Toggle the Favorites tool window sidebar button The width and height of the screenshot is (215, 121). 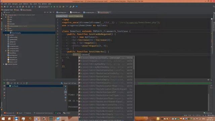point(1,106)
